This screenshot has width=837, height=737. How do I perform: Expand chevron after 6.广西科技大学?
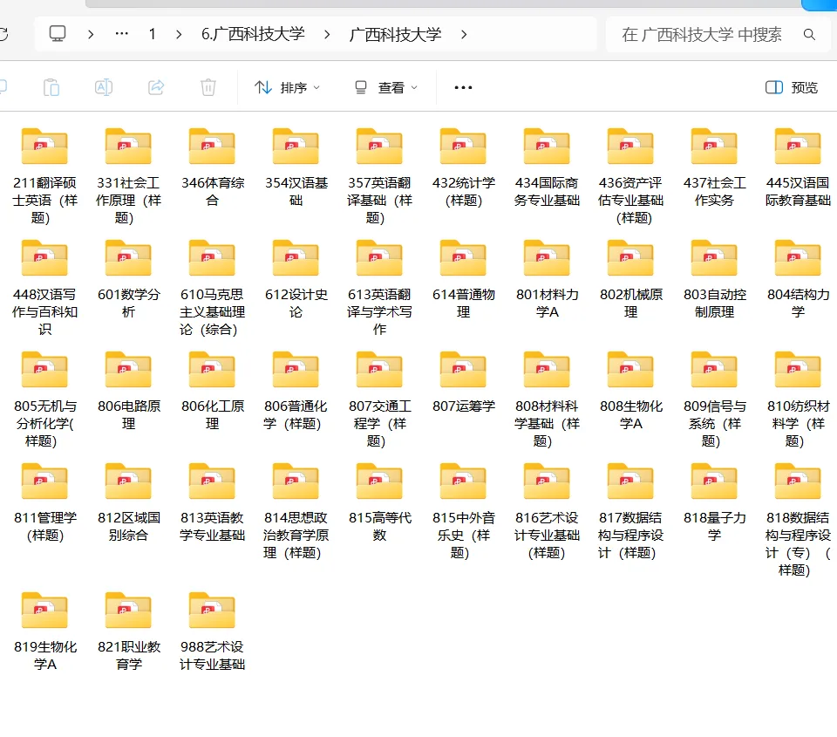tap(327, 35)
